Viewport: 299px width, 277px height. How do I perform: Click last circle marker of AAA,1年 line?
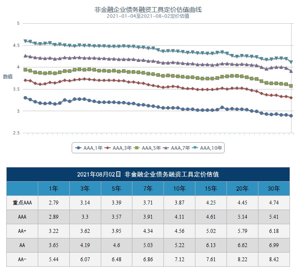291,116
